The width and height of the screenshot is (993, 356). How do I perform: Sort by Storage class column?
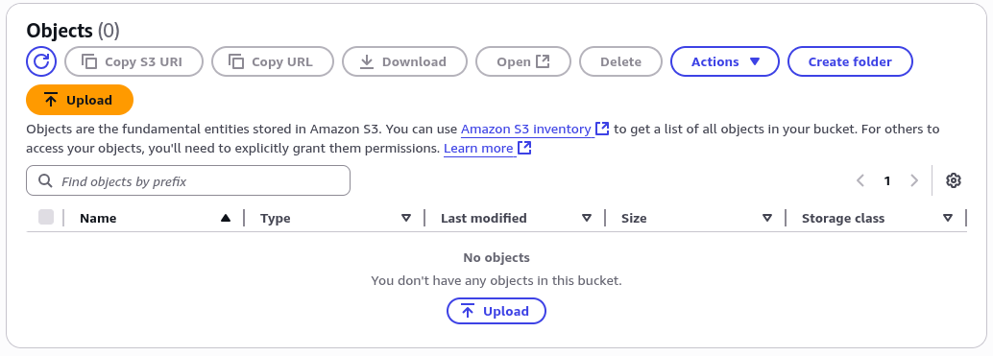(x=877, y=218)
